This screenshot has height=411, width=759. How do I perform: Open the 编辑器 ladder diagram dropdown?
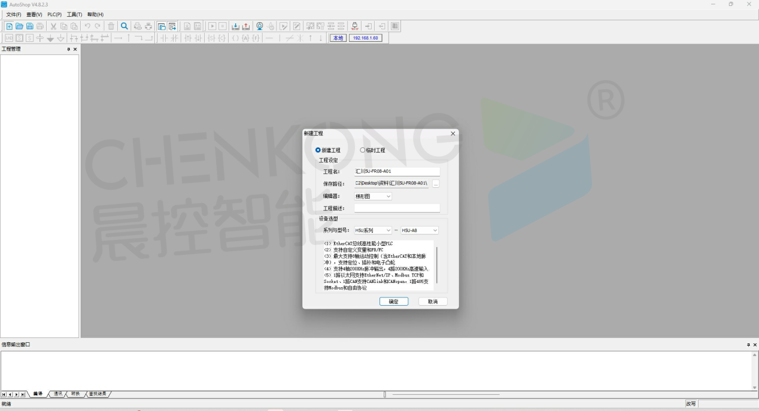pos(373,196)
